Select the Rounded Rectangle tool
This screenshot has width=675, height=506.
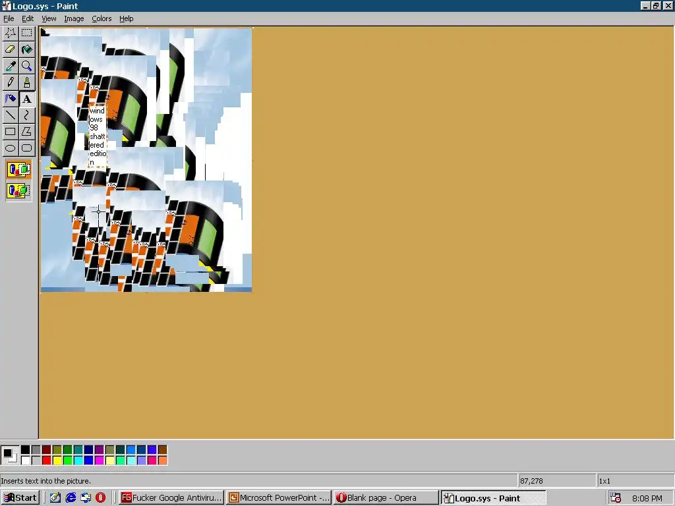tap(26, 148)
